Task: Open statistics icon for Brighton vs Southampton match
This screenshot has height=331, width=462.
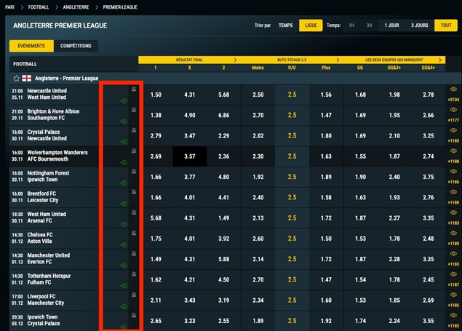Action: tap(134, 110)
